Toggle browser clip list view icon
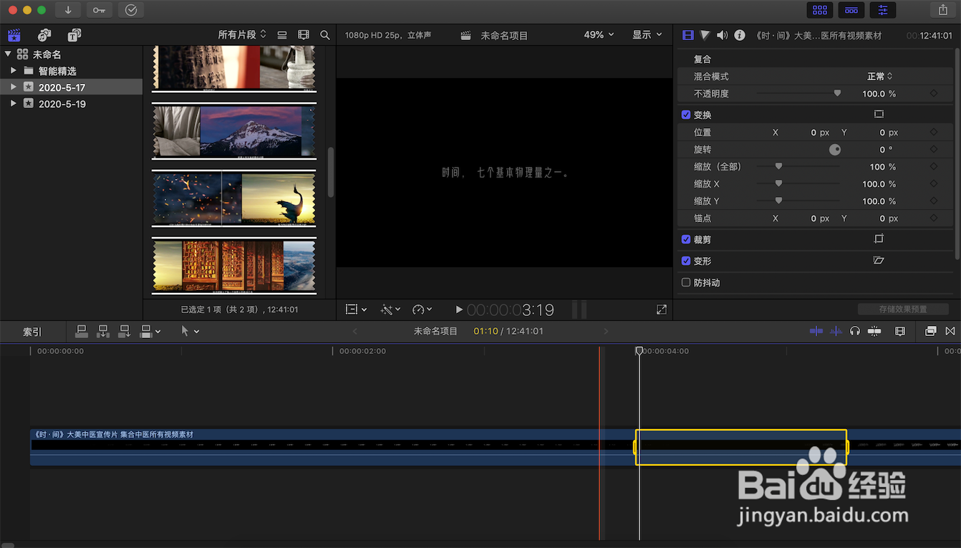 (x=282, y=35)
